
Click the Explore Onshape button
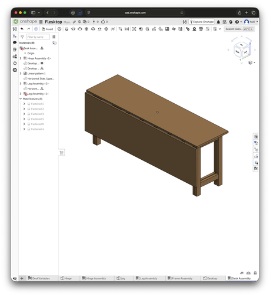202,22
